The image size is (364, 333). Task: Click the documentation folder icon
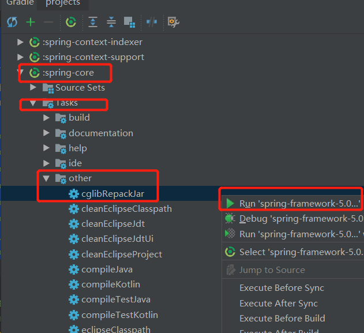(x=61, y=133)
